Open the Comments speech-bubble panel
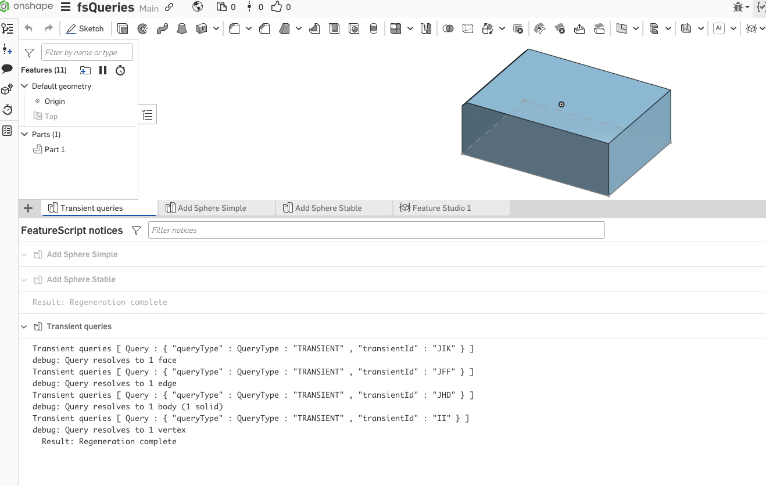Viewport: 766px width, 486px height. [x=7, y=69]
